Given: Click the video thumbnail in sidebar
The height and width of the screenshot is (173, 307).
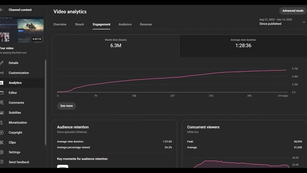Looking at the screenshot, I should (22, 31).
